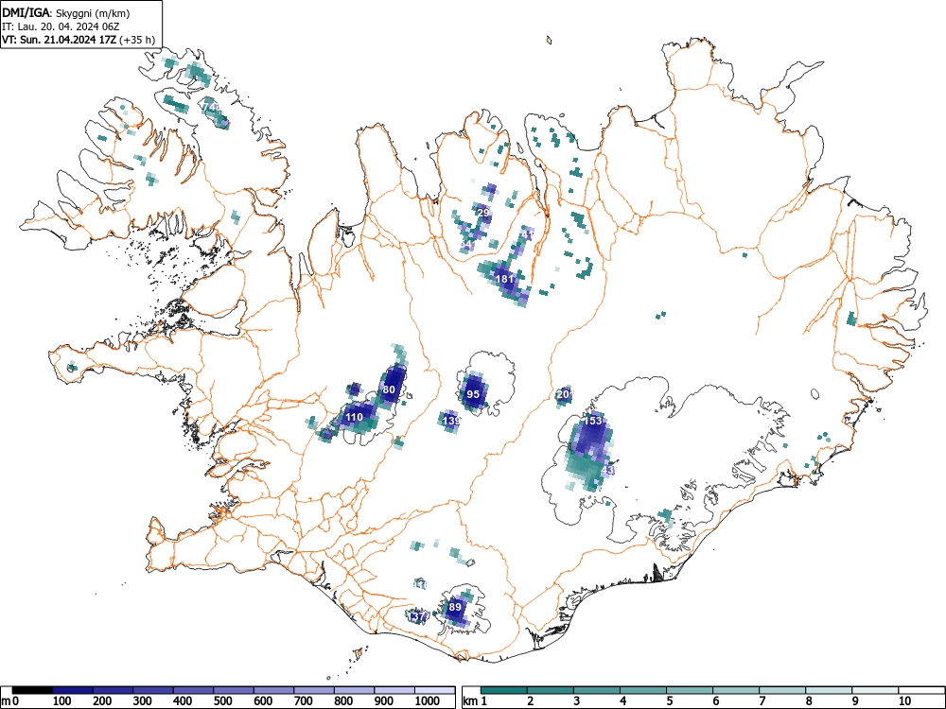Click the map value label 110
946x709 pixels.
point(354,417)
